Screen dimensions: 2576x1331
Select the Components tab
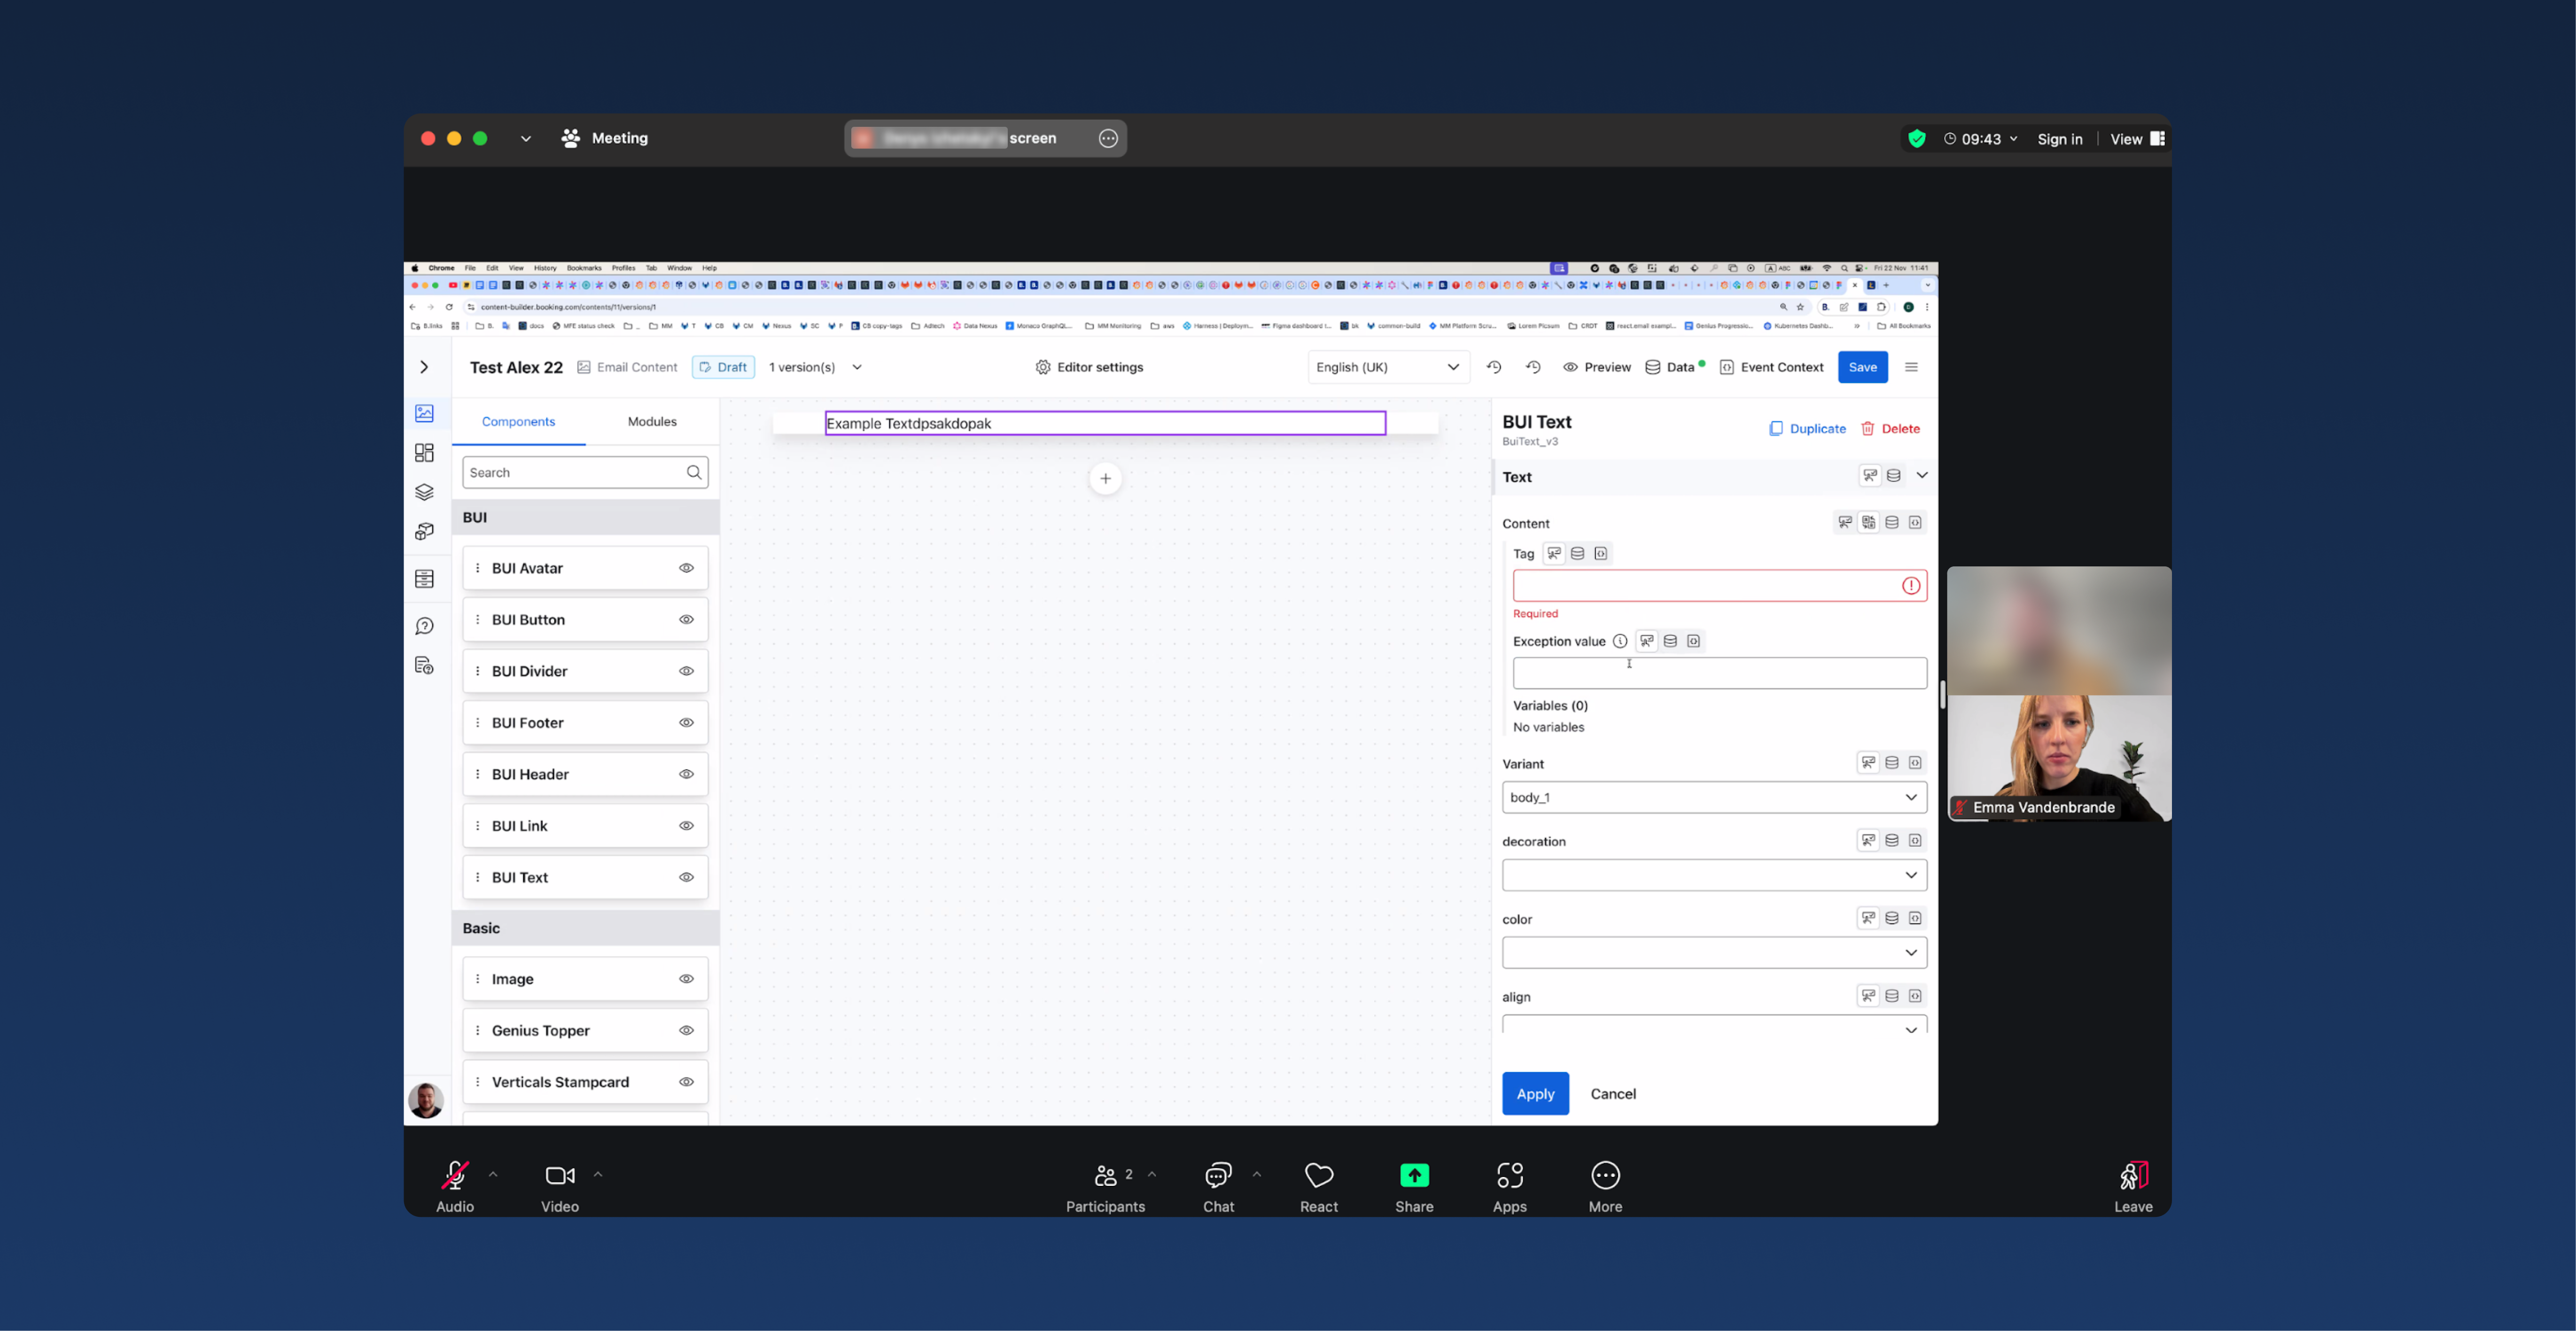pos(518,422)
